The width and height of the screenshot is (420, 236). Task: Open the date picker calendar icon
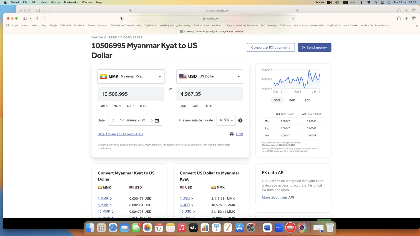click(157, 120)
